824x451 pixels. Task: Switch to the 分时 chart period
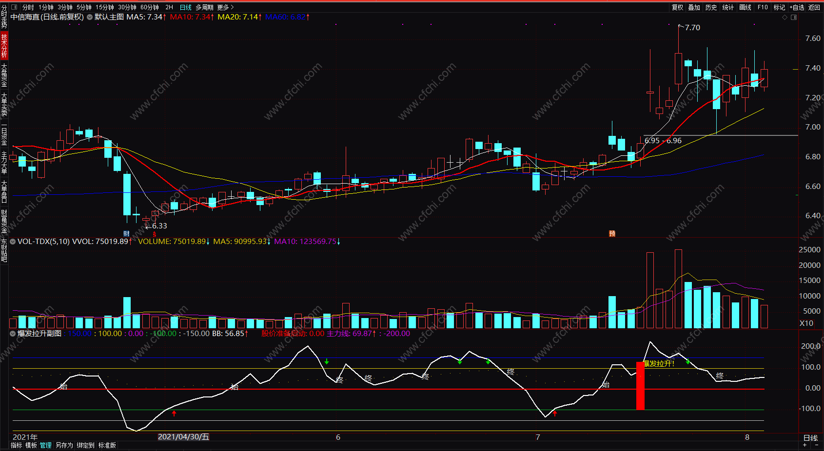tap(28, 7)
